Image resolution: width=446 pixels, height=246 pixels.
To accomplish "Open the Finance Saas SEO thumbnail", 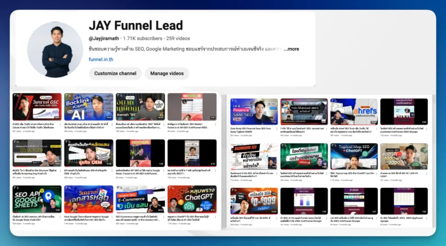I will tap(254, 112).
